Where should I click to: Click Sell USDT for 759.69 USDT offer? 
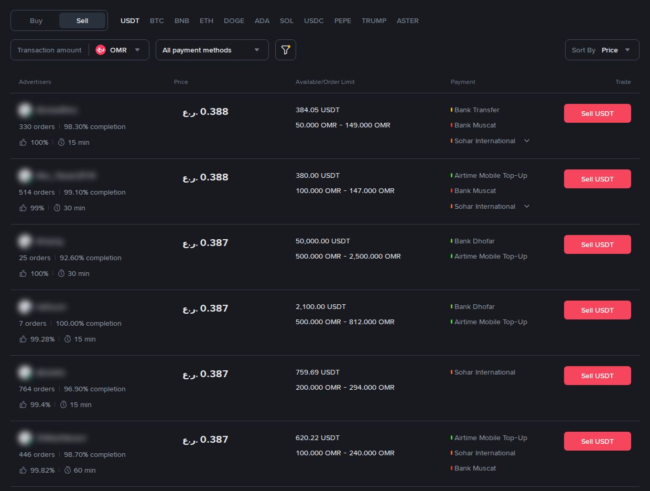coord(598,376)
